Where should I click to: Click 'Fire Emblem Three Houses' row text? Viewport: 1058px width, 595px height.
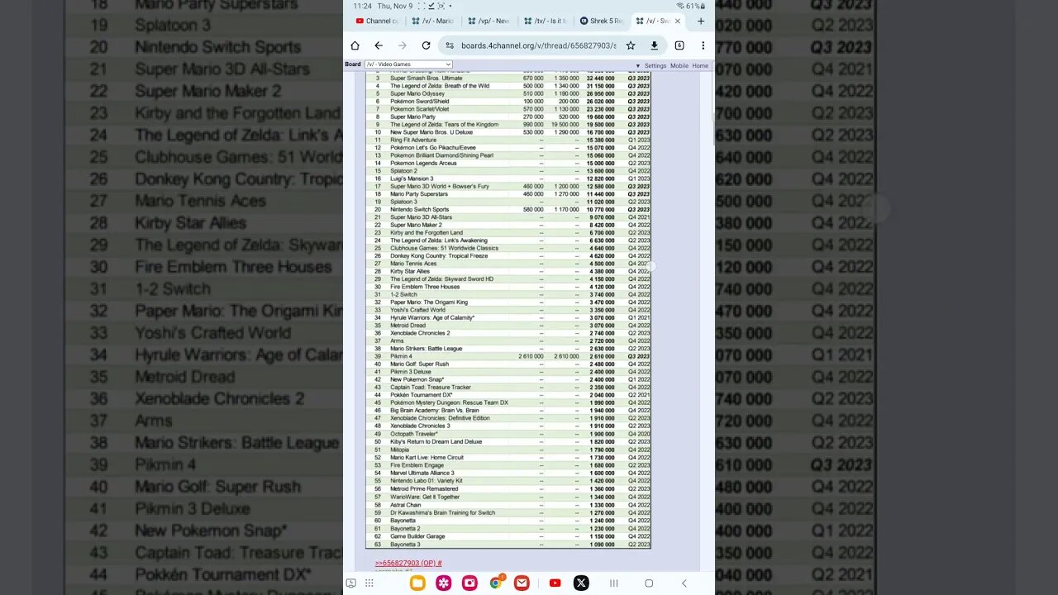point(425,287)
